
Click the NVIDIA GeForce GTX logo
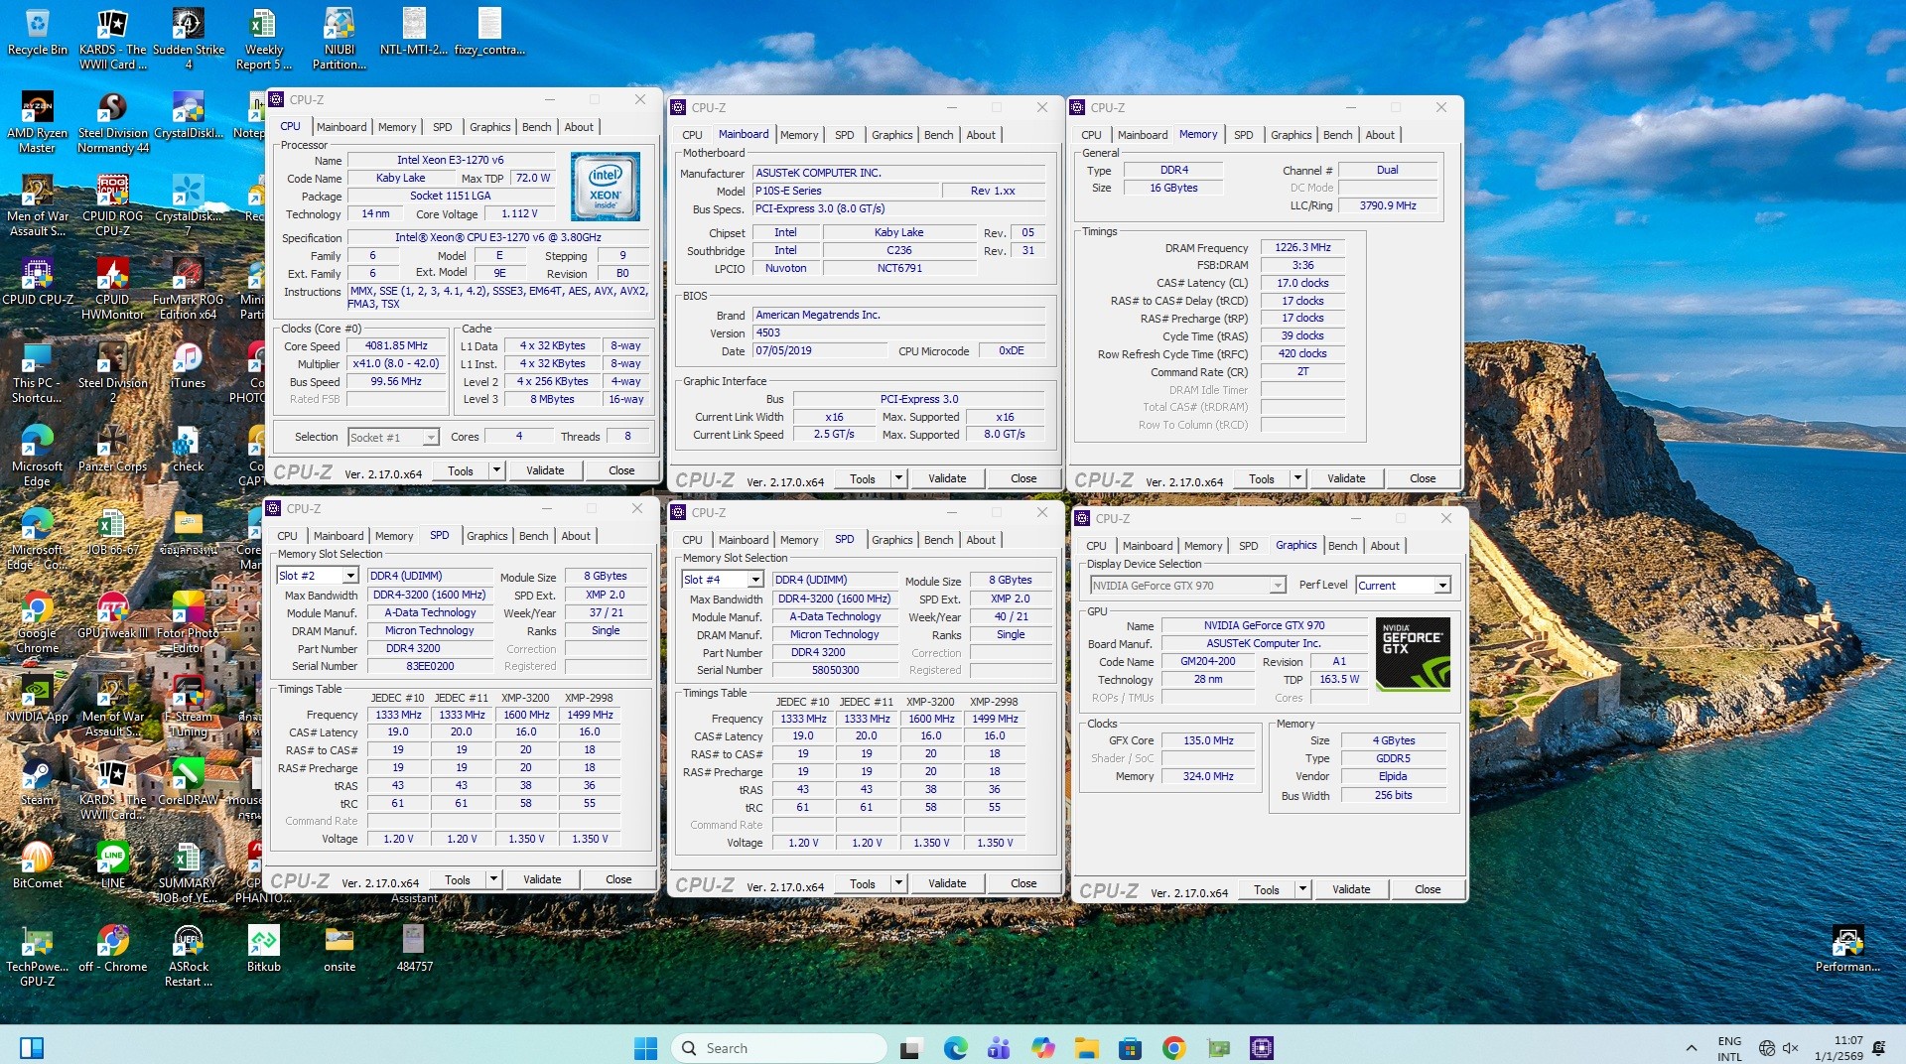1412,654
